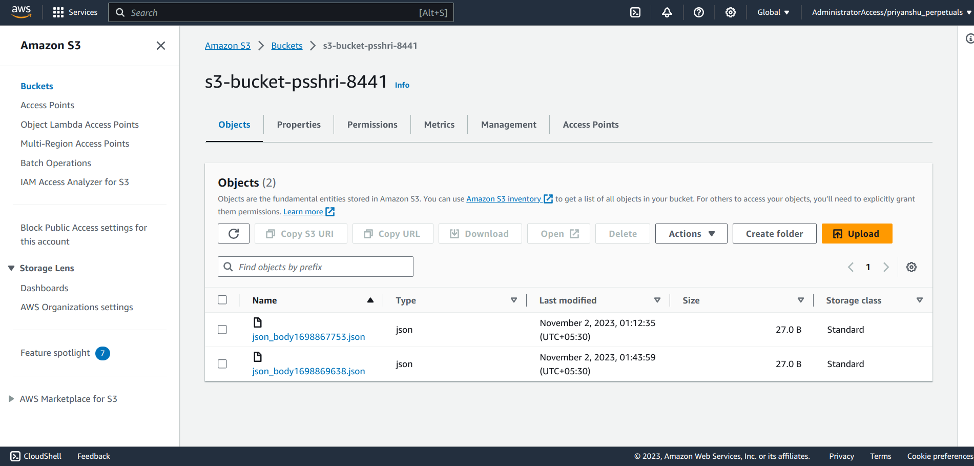Select all objects checkbox in header

(222, 300)
